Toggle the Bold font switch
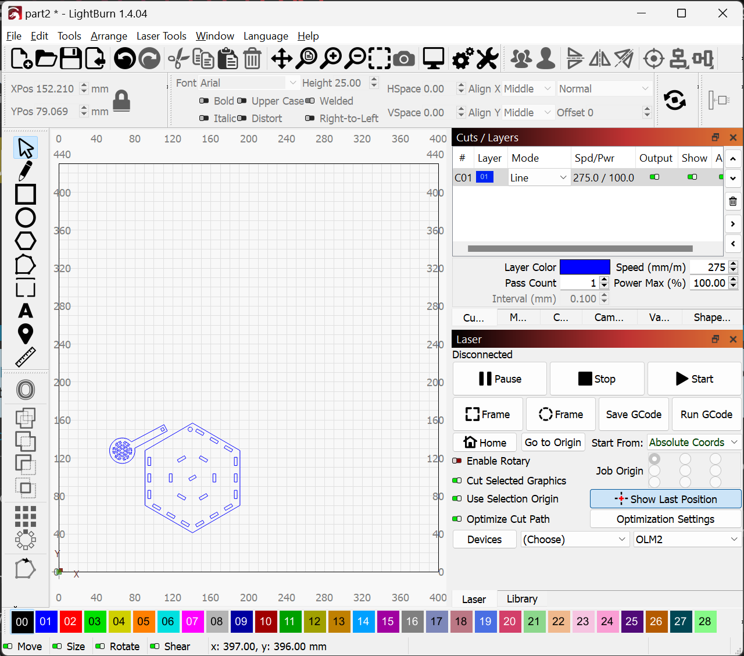Viewport: 744px width, 656px height. (204, 101)
